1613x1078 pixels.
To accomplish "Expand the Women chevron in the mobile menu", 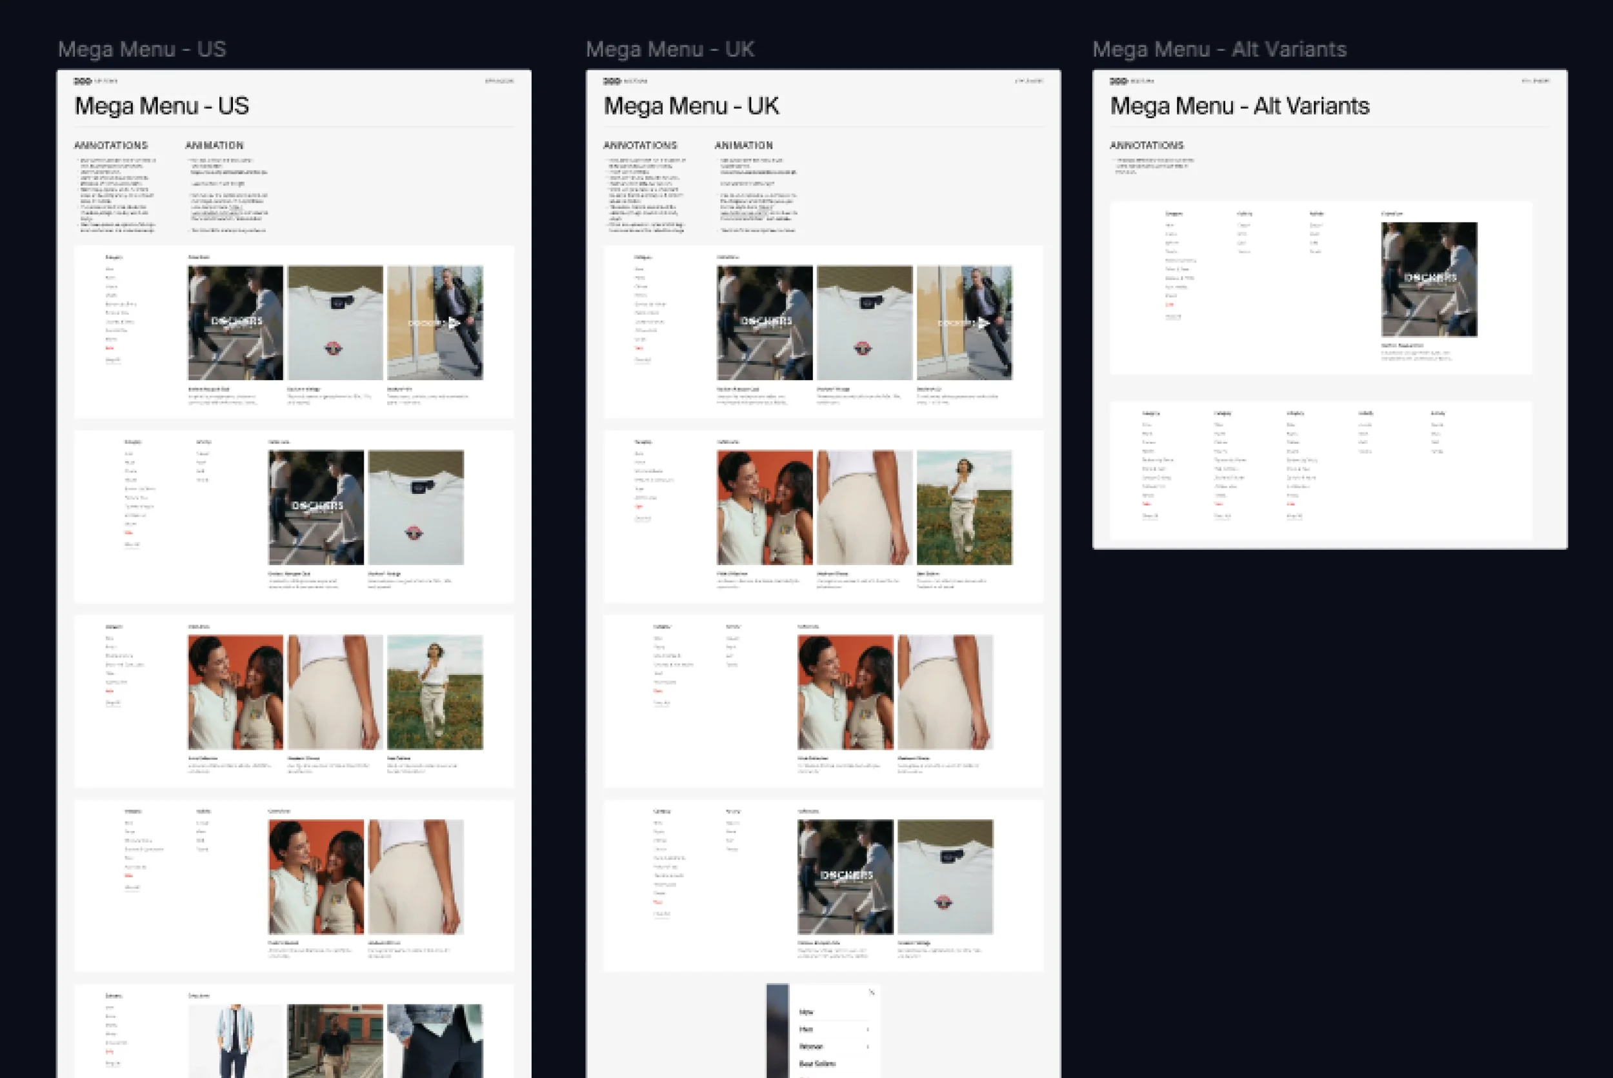I will pyautogui.click(x=868, y=1046).
